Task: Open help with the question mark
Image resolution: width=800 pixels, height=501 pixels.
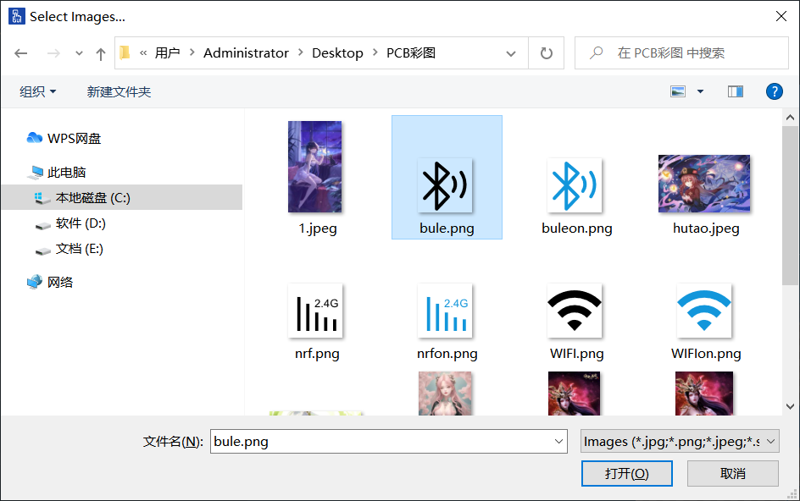Action: (x=774, y=91)
